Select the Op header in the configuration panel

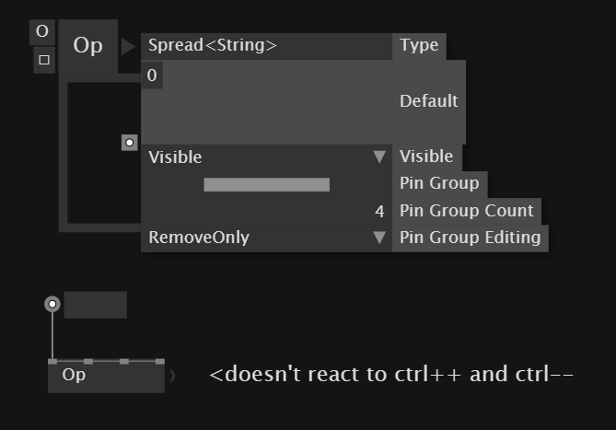[x=88, y=45]
